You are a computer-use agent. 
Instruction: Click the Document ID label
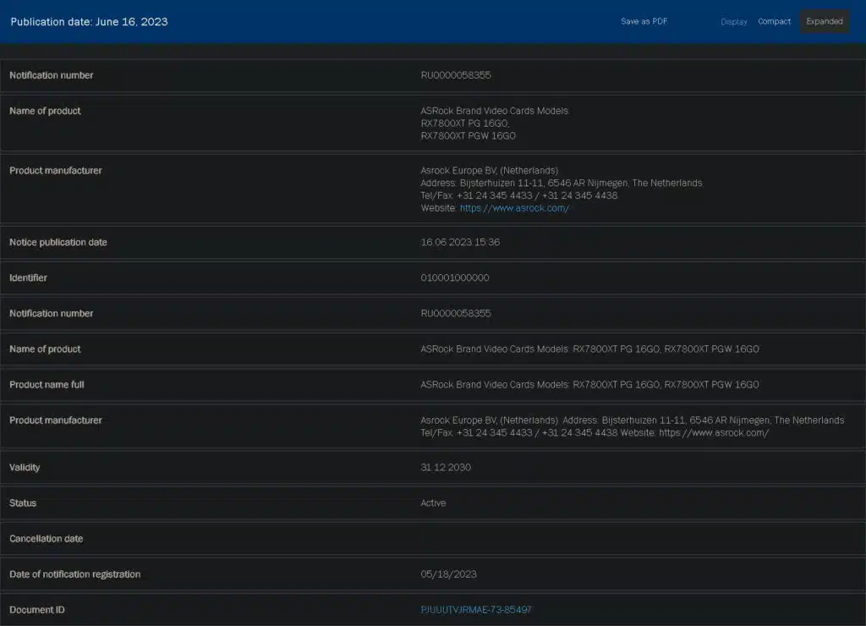[36, 610]
